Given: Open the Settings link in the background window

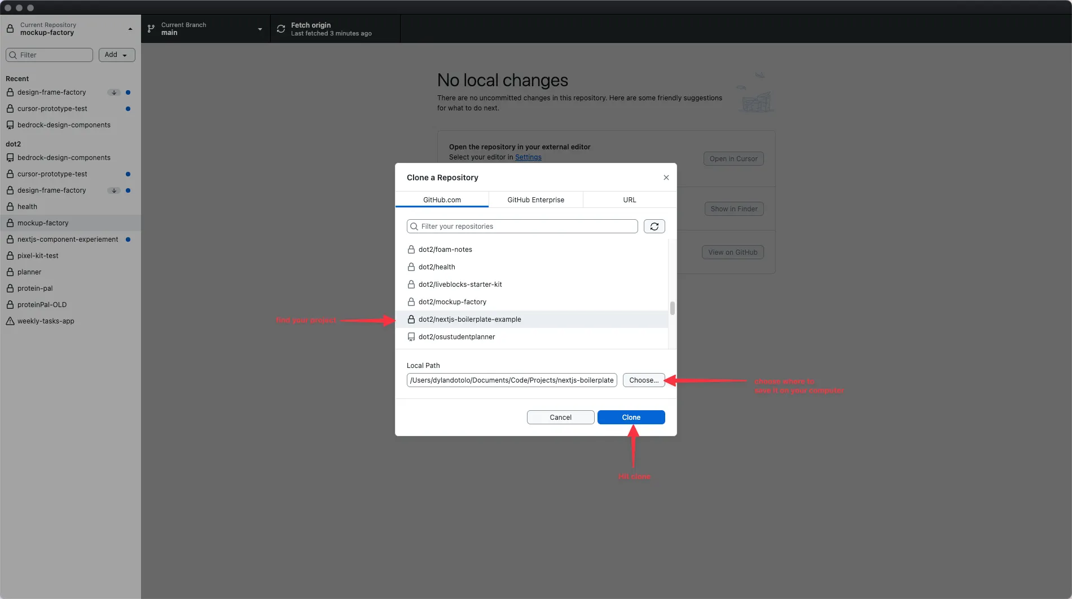Looking at the screenshot, I should [528, 157].
